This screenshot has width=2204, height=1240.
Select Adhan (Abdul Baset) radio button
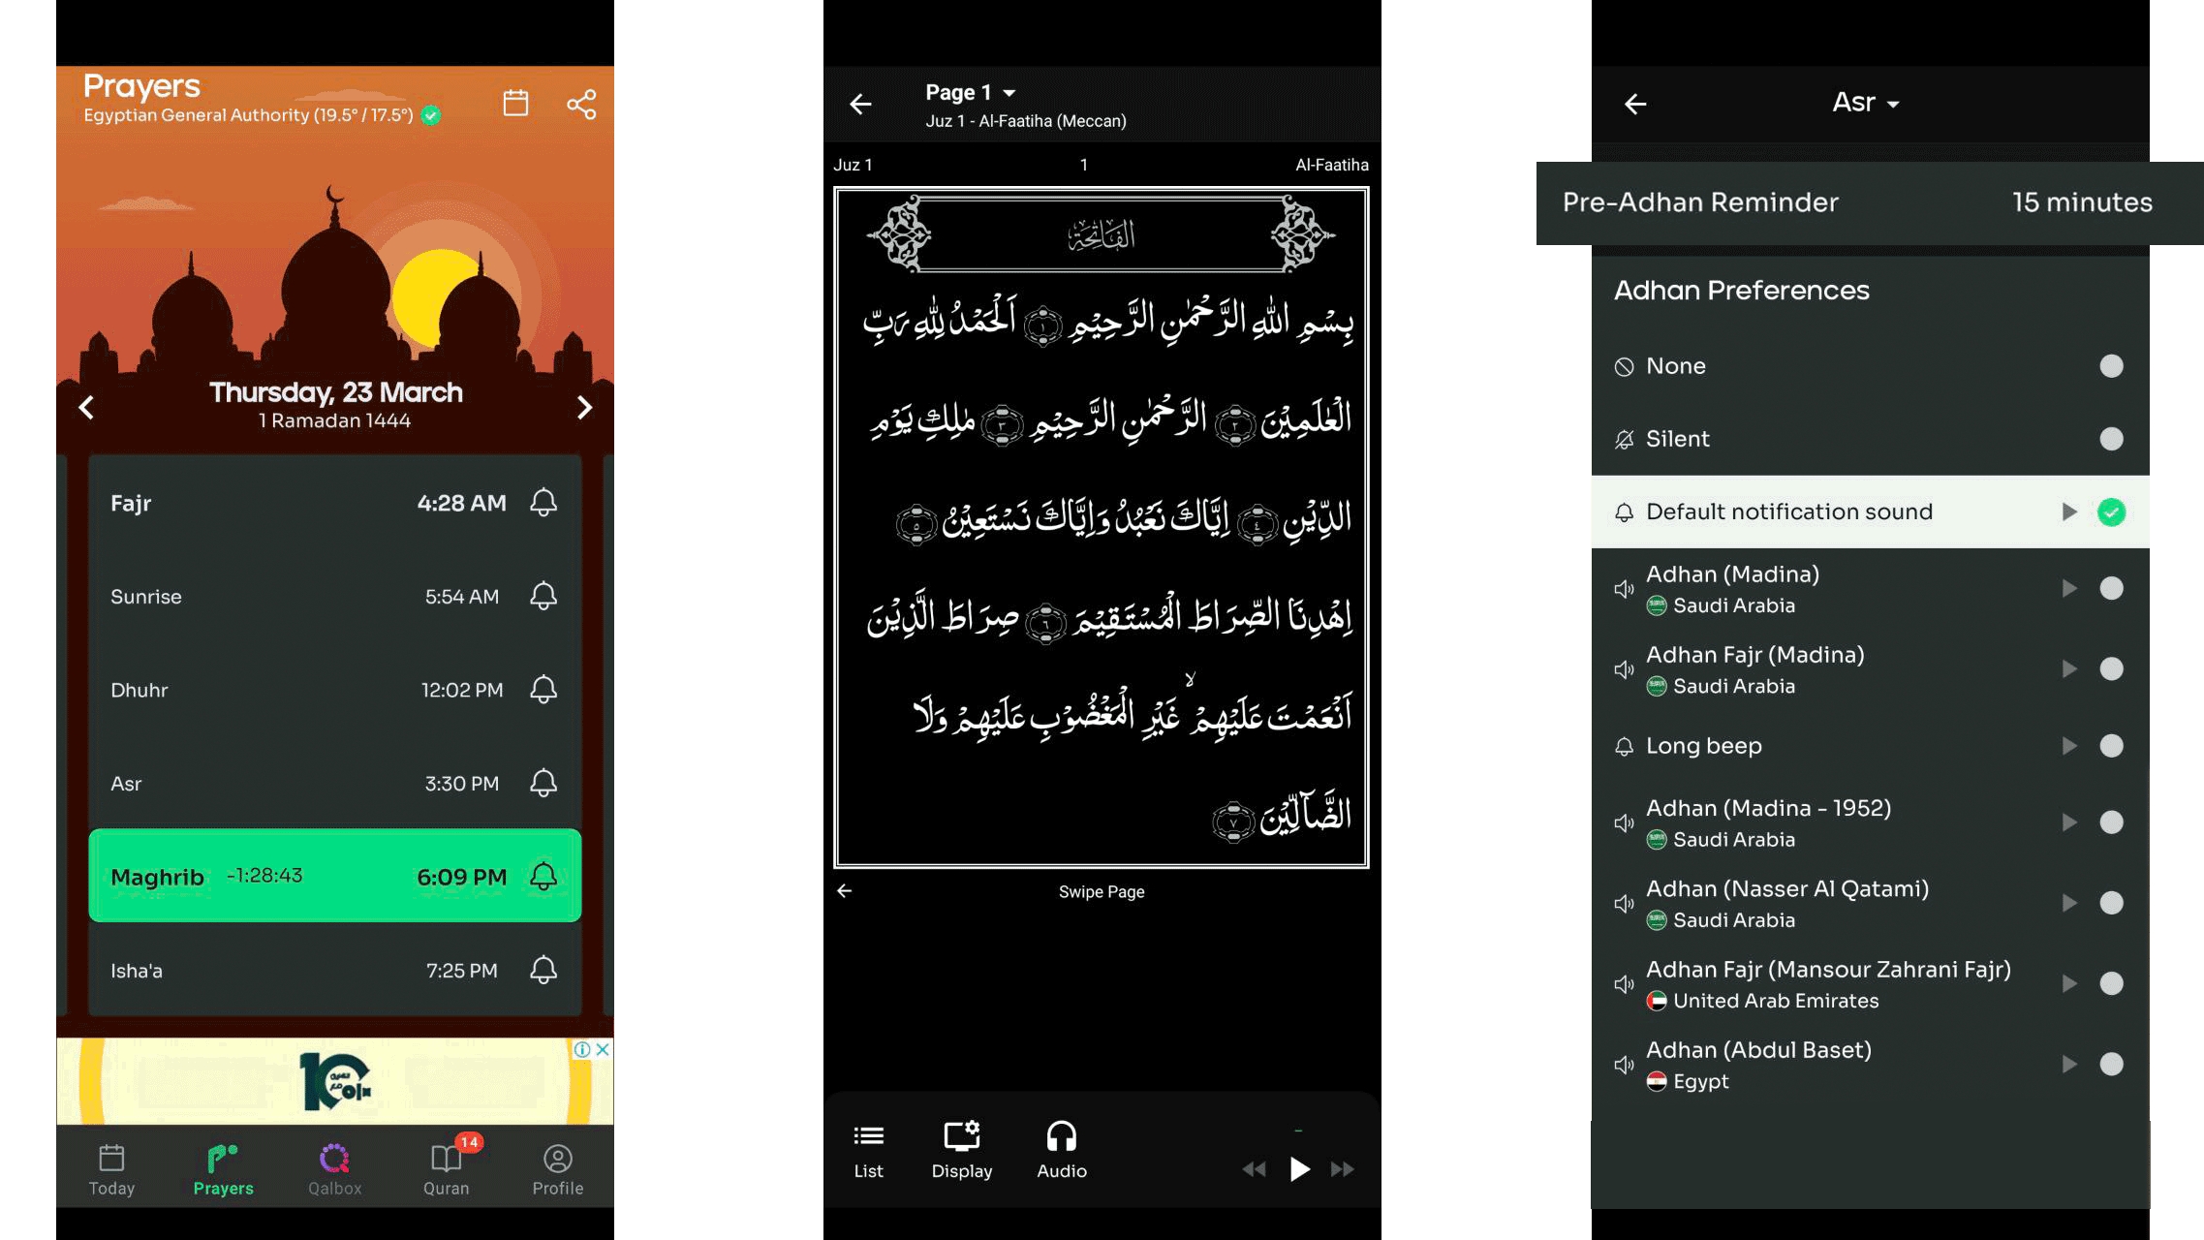(x=2111, y=1064)
